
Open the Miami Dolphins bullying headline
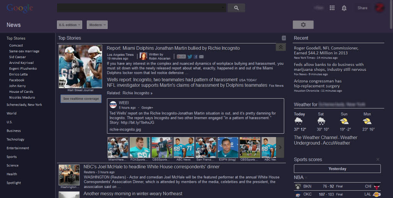click(173, 48)
